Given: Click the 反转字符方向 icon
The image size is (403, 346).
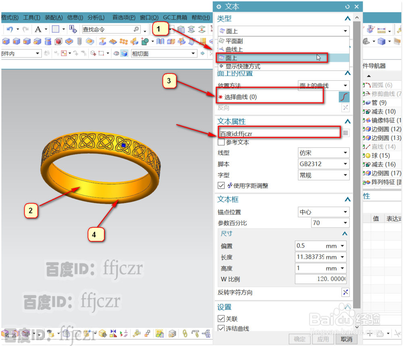Looking at the screenshot, I should 345,292.
